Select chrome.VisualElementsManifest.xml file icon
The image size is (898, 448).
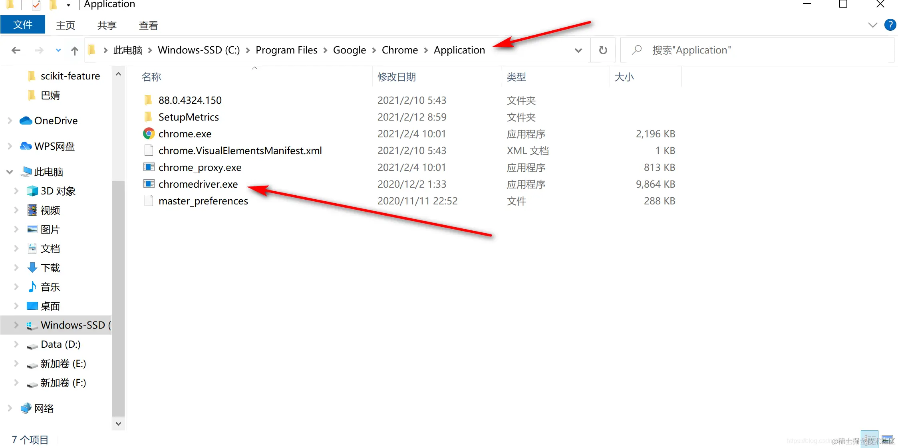pyautogui.click(x=149, y=150)
